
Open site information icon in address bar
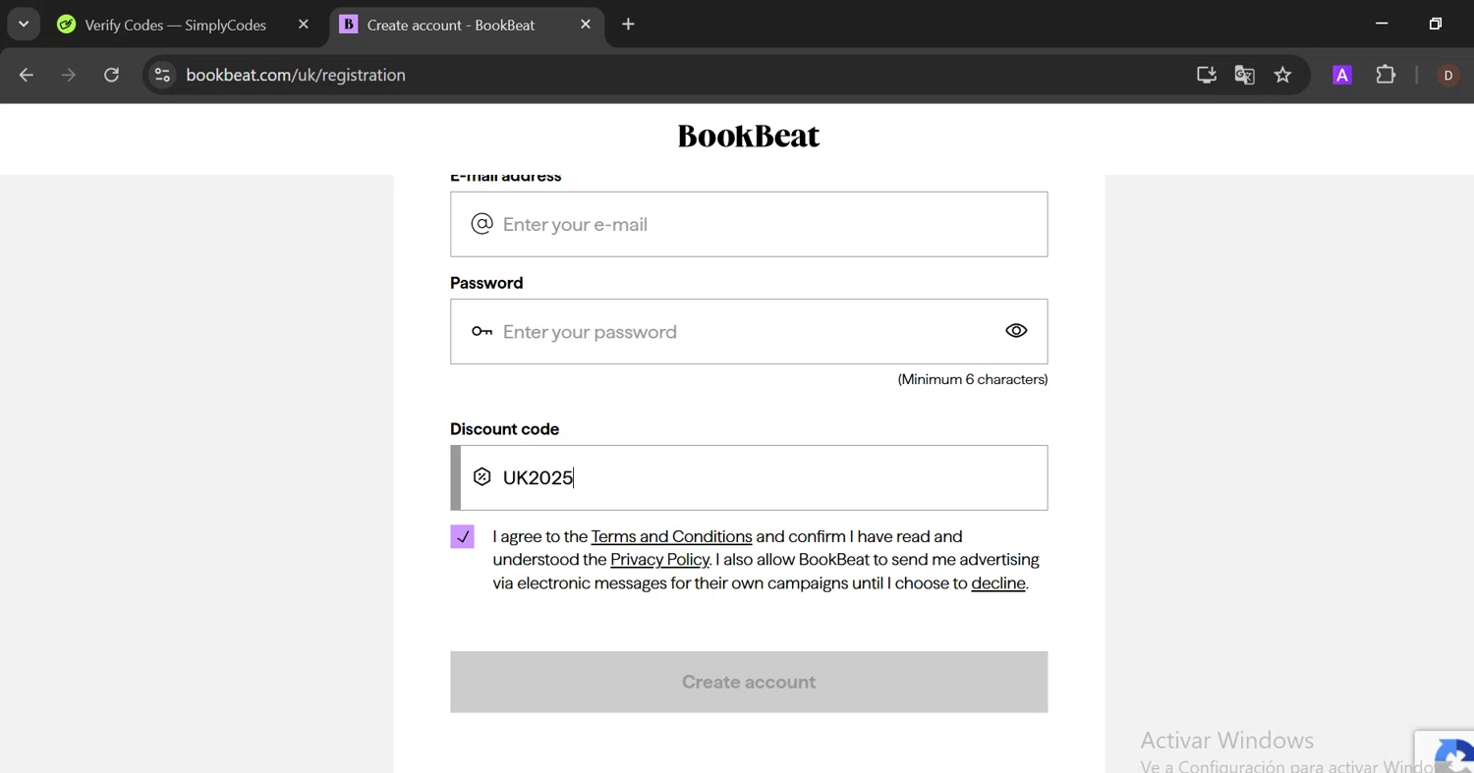[x=162, y=75]
